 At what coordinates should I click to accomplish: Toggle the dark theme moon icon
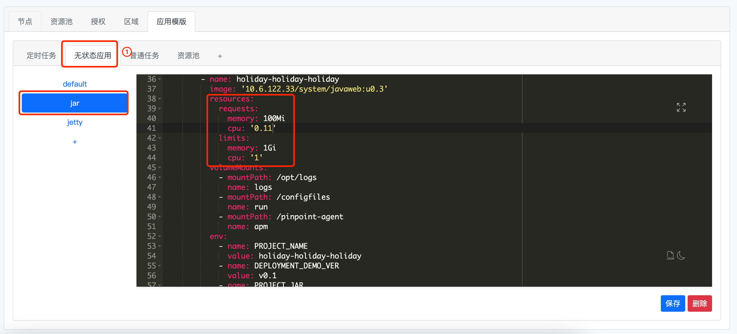[681, 255]
